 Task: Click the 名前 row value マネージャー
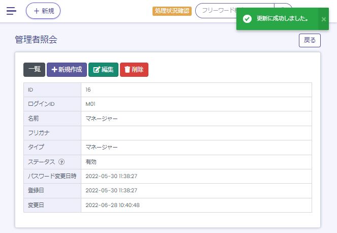click(102, 119)
